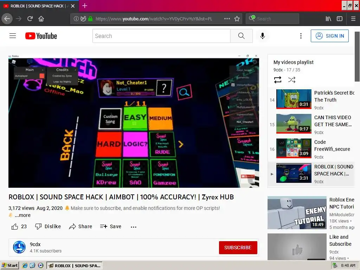Show Firefox sidebars icon
The height and width of the screenshot is (270, 360).
[x=340, y=19]
